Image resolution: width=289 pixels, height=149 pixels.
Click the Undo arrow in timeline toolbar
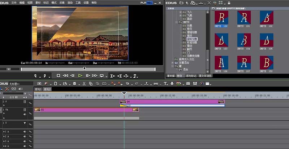127,84
